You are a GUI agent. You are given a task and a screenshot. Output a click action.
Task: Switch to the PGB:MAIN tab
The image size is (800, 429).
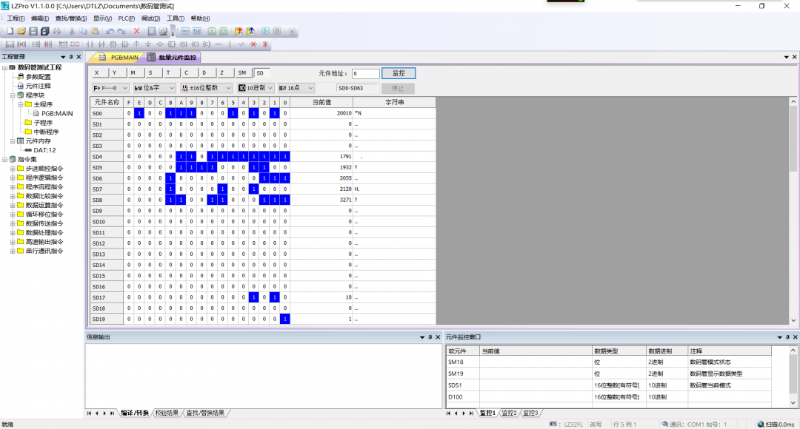[119, 57]
